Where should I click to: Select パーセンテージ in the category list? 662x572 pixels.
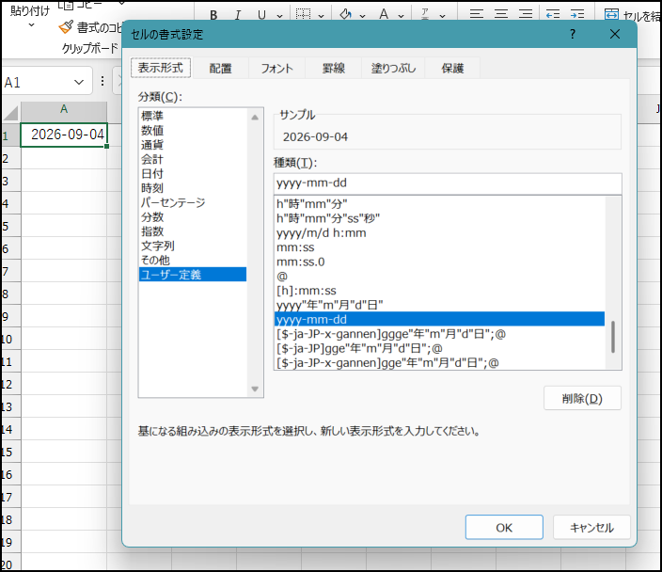(193, 202)
